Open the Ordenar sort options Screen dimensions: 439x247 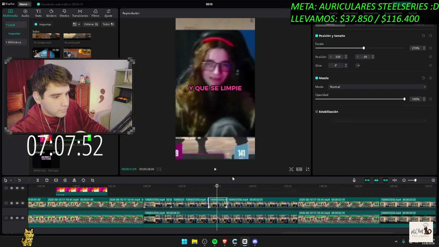pos(91,24)
